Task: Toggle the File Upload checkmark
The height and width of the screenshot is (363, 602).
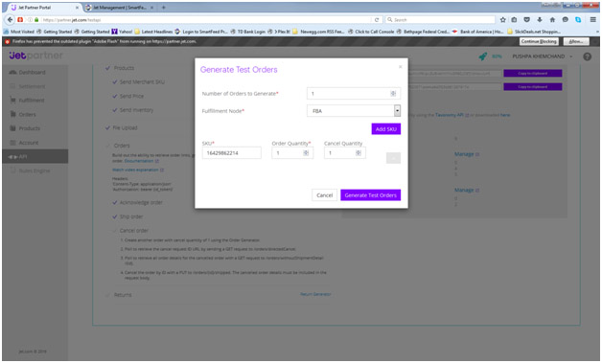Action: (108, 127)
